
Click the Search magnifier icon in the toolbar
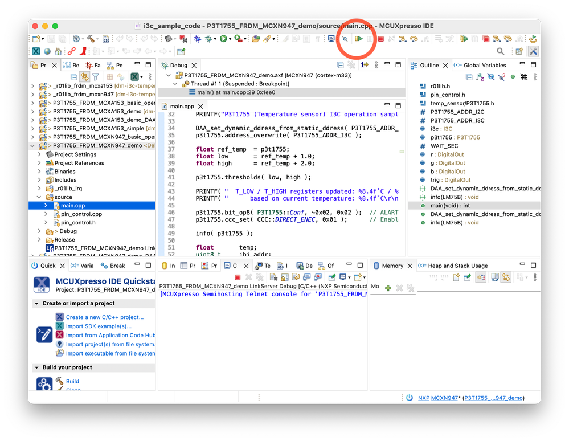tap(501, 51)
